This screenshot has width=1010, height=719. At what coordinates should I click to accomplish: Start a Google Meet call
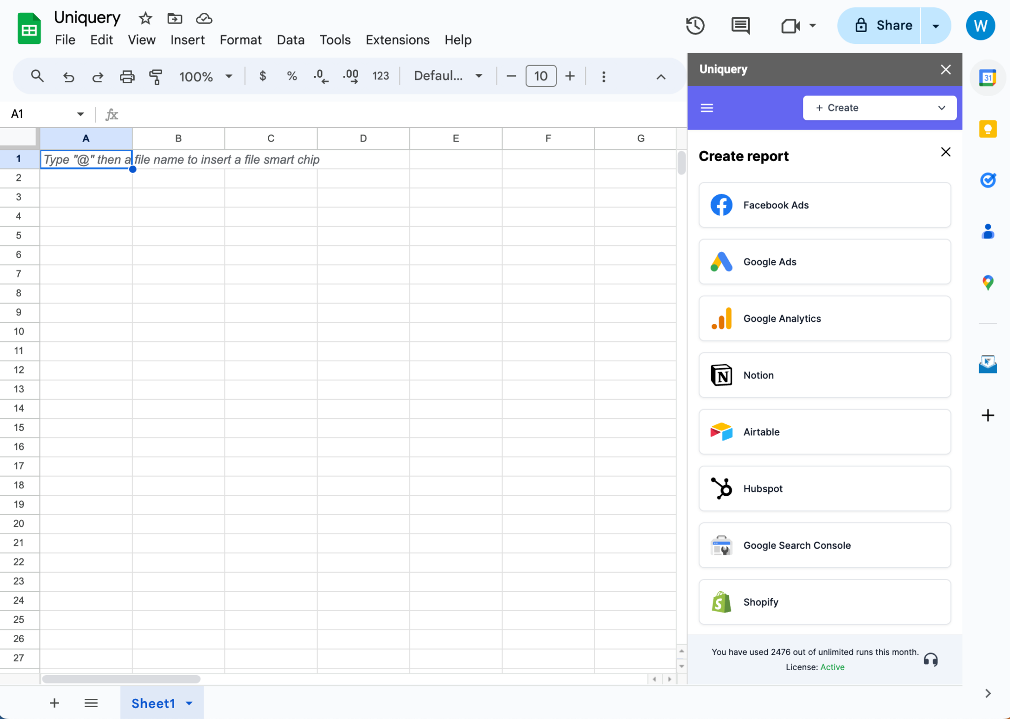pos(790,26)
